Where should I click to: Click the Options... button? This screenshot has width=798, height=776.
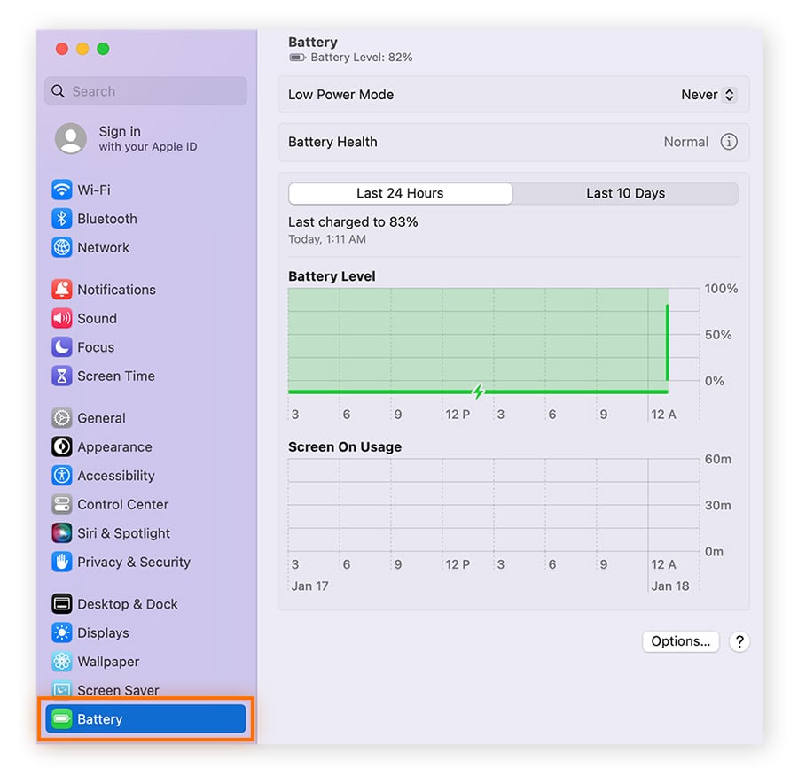point(680,641)
